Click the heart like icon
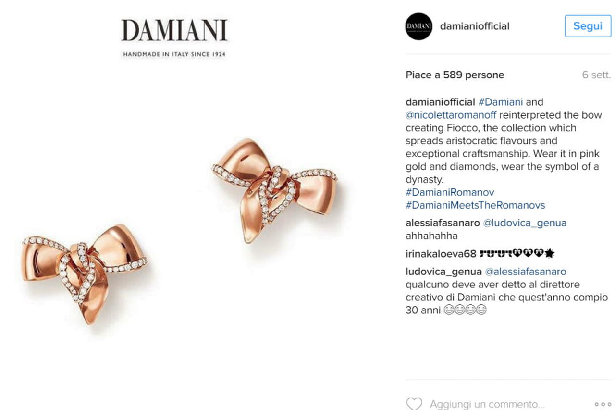Image resolution: width=615 pixels, height=410 pixels. pyautogui.click(x=414, y=404)
